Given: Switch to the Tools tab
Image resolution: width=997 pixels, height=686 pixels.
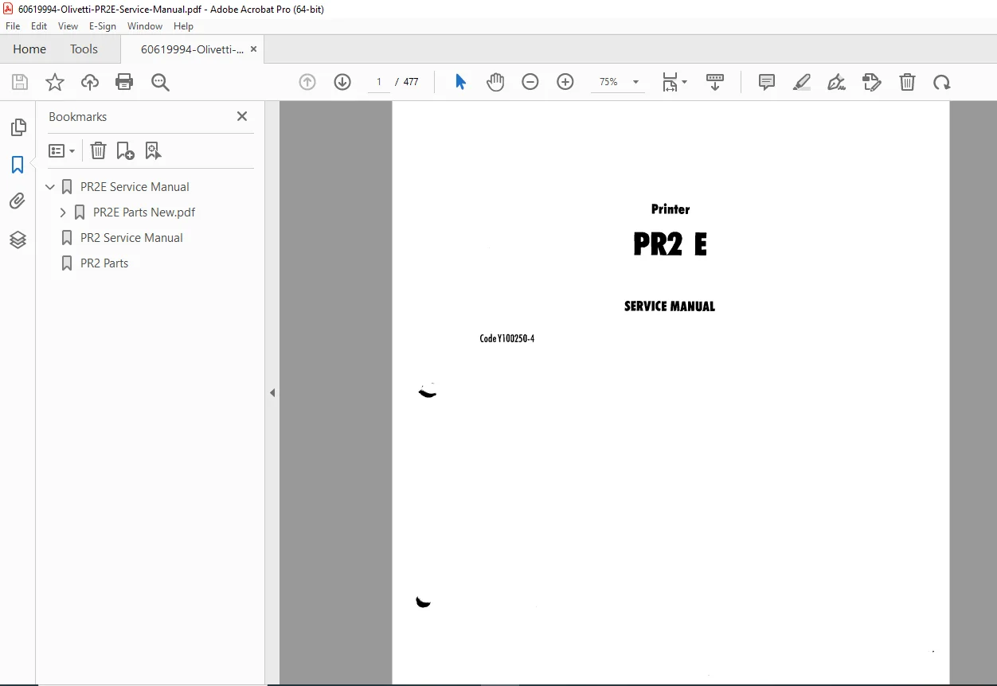Looking at the screenshot, I should point(84,49).
